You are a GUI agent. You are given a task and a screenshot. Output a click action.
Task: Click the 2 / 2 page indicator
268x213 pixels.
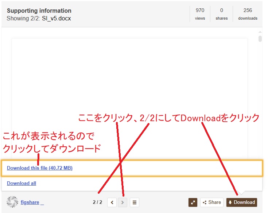(97, 202)
